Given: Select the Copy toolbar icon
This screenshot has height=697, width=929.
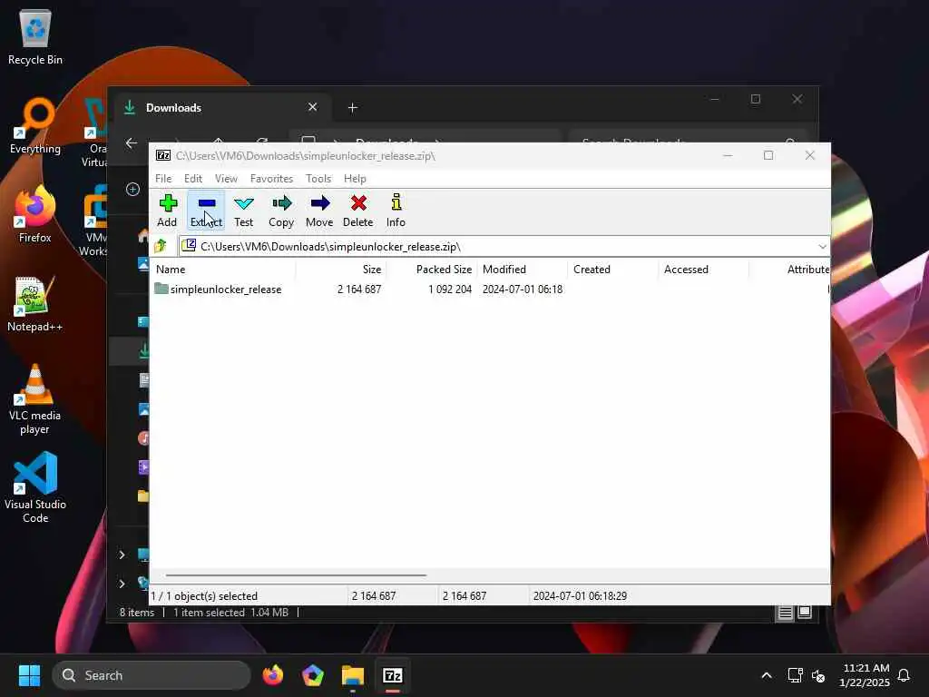Looking at the screenshot, I should pyautogui.click(x=281, y=211).
